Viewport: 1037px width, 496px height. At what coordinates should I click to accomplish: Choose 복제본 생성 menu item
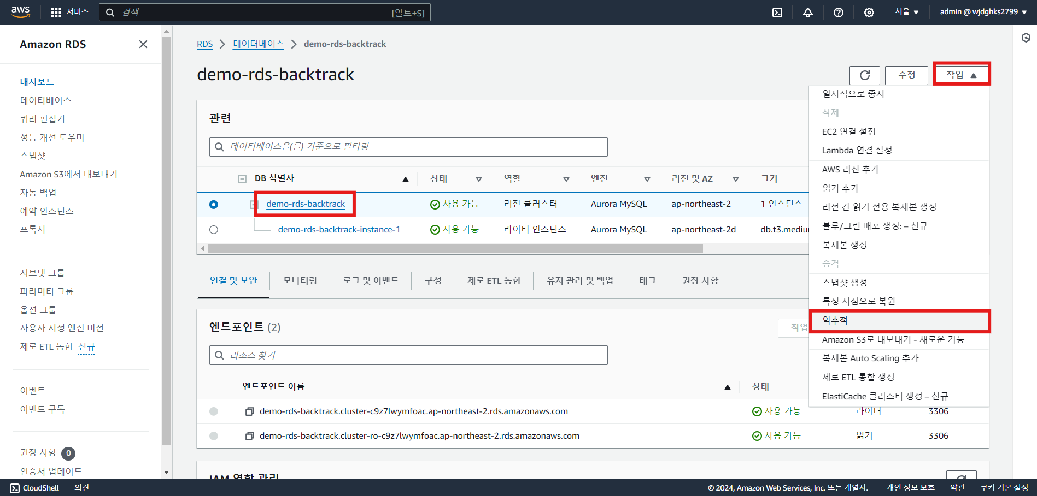[899, 245]
